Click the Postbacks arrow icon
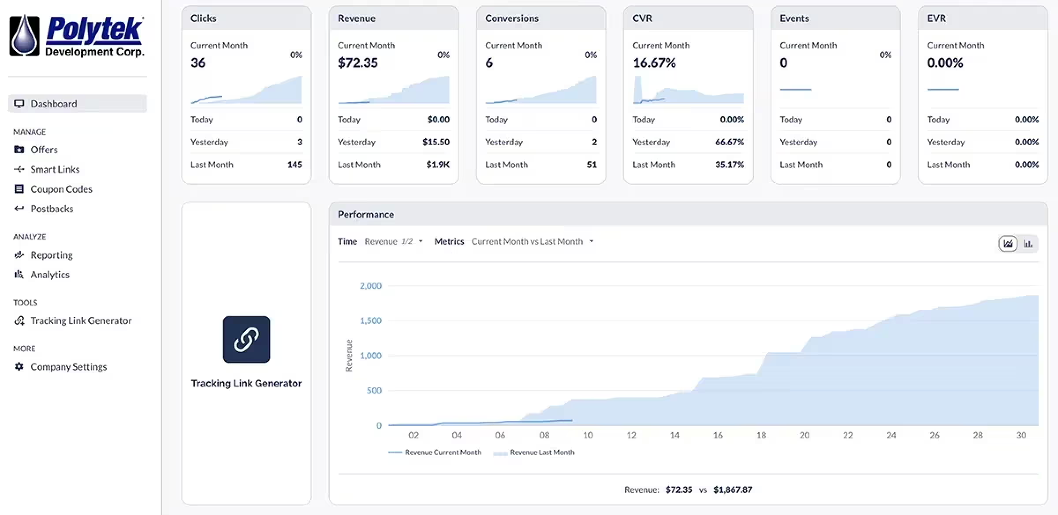Screen dimensions: 1058x515 19,208
